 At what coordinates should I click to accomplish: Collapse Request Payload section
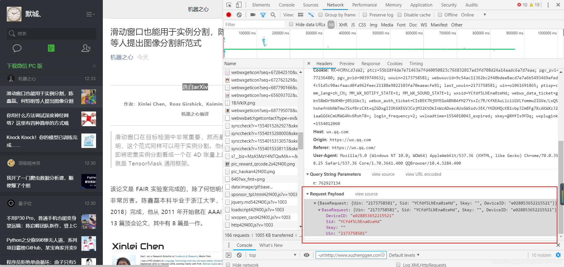tap(308, 194)
